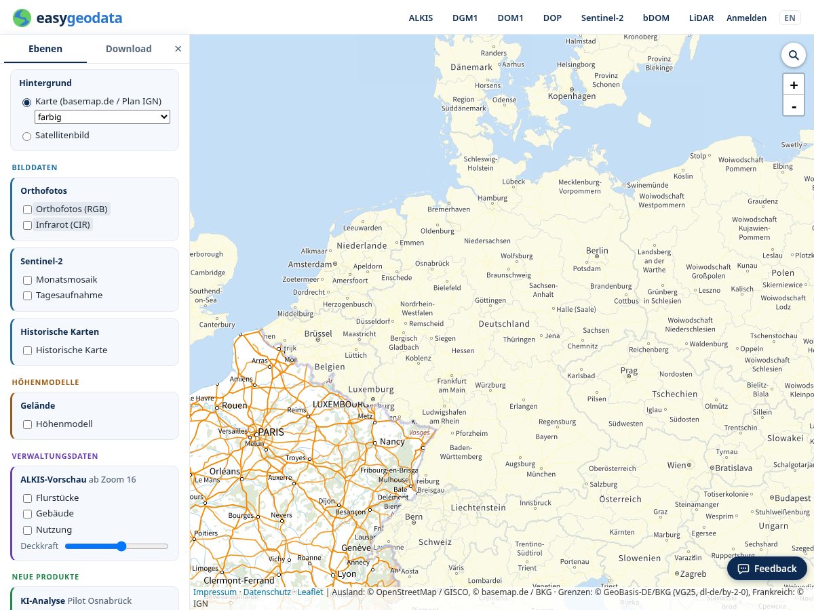Check the Gebäude ALKIS layer

[x=28, y=514]
